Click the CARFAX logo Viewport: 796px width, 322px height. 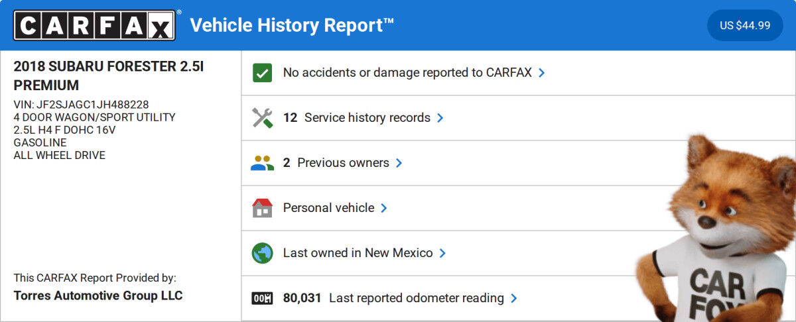tap(95, 25)
